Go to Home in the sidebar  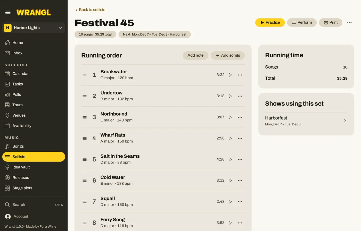coord(34,43)
